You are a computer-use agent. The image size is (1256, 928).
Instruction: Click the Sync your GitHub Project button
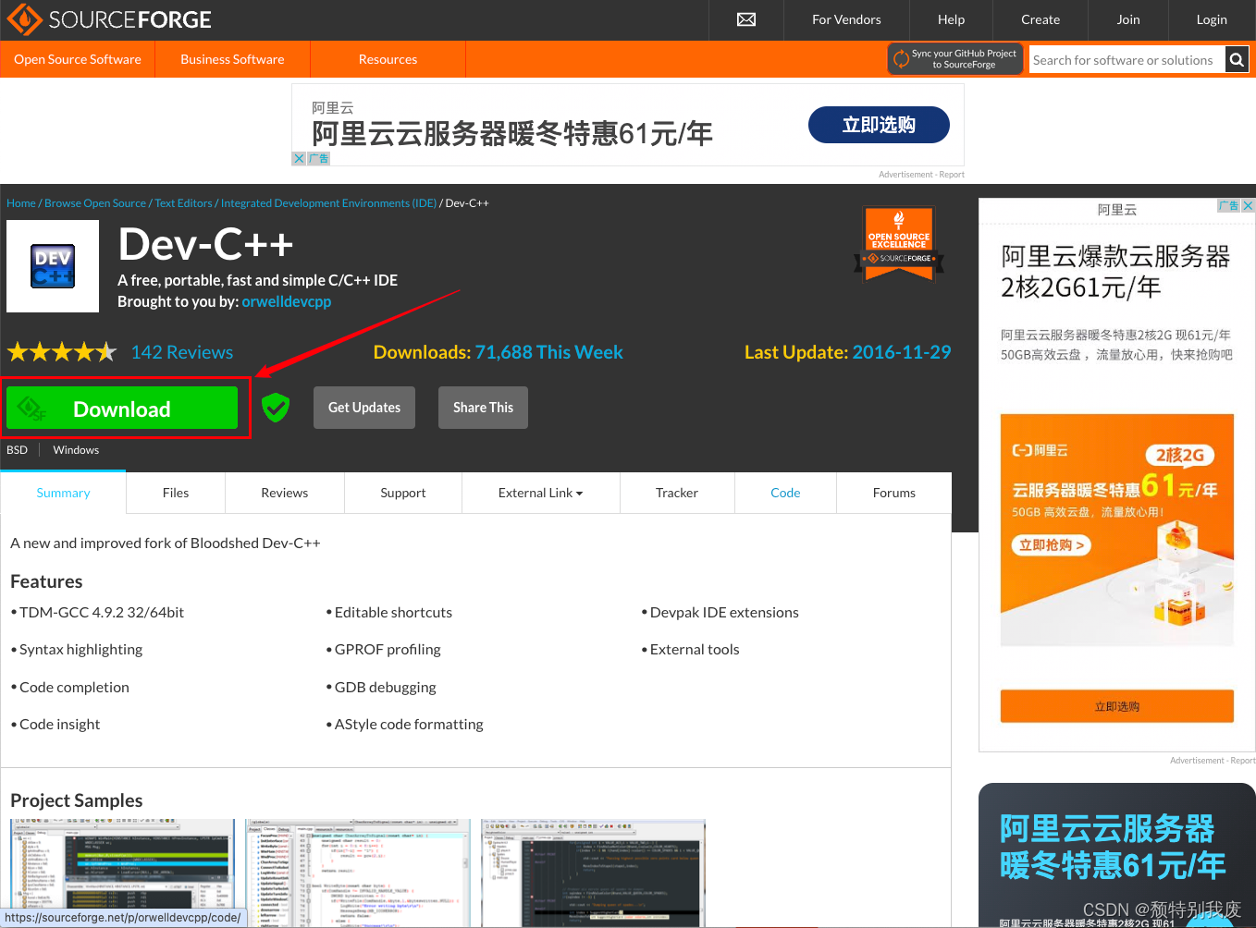[x=955, y=59]
